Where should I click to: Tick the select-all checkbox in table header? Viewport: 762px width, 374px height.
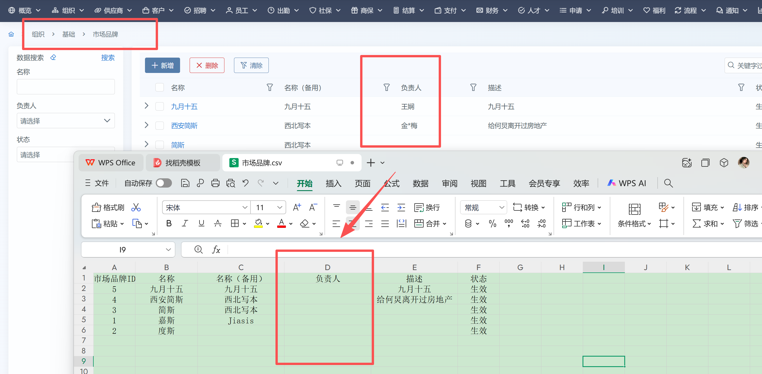click(x=160, y=87)
